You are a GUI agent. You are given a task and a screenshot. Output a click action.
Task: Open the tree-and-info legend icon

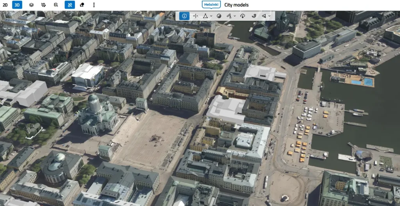click(82, 5)
